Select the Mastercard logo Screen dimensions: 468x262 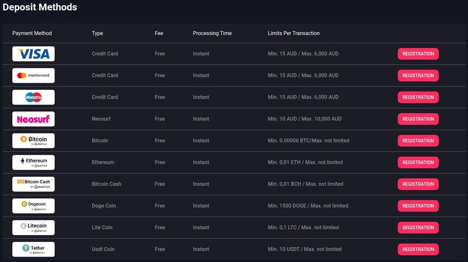[33, 76]
